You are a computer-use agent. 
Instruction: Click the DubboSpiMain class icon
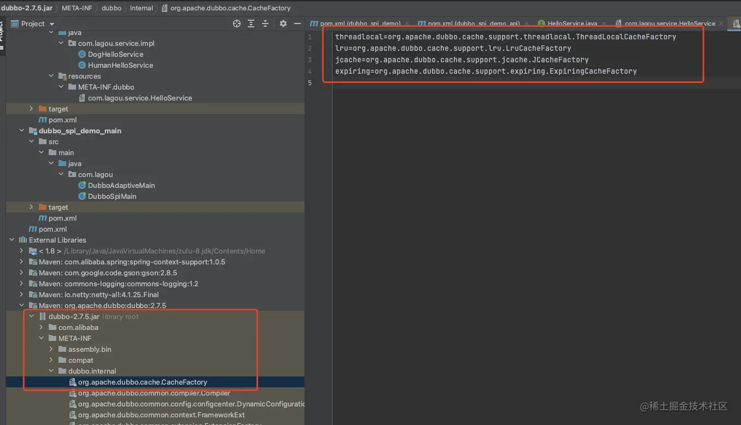click(83, 196)
